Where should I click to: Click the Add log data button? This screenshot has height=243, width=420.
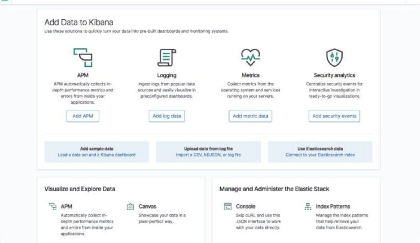pos(166,116)
